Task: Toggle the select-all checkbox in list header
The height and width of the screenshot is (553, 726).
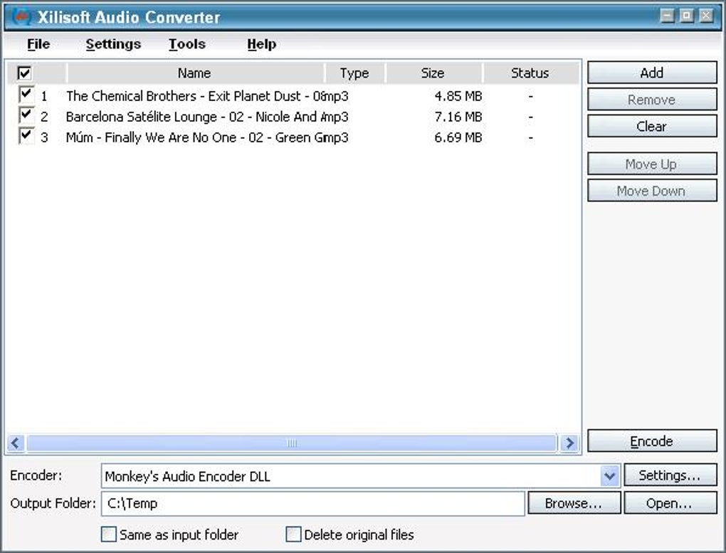Action: [24, 73]
